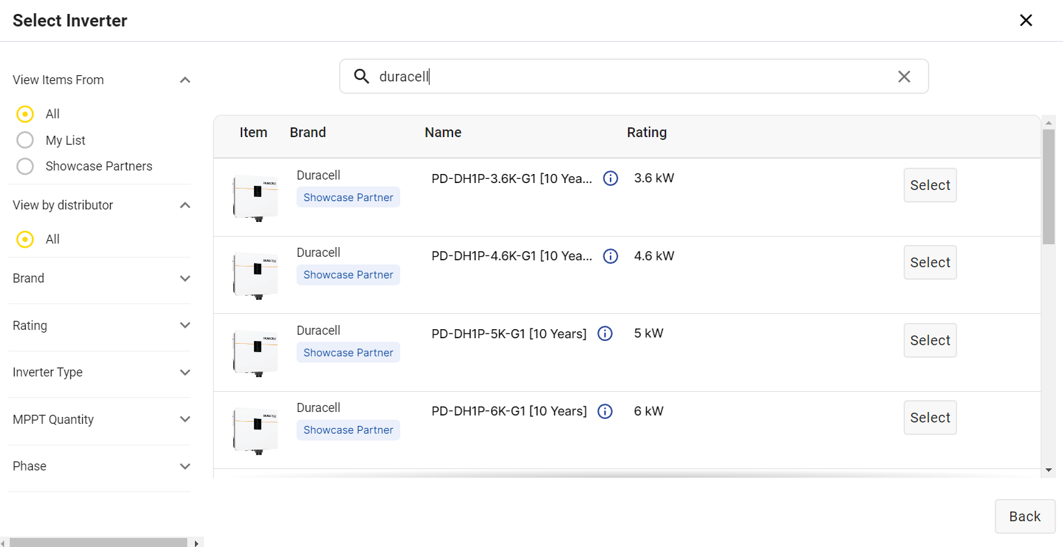Click the Duracell brand text in 4.6 kW row
This screenshot has height=547, width=1063.
[x=318, y=253]
